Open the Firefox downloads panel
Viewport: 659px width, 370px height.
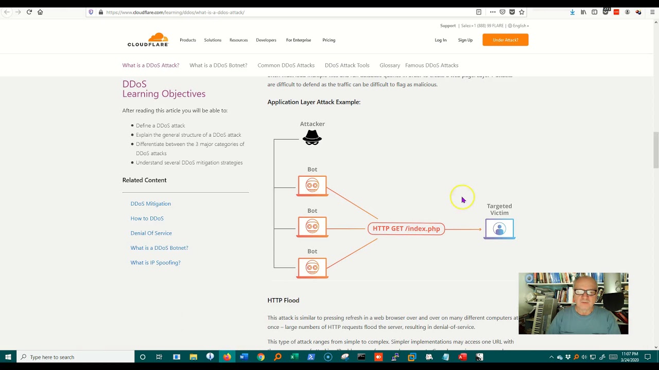point(573,12)
